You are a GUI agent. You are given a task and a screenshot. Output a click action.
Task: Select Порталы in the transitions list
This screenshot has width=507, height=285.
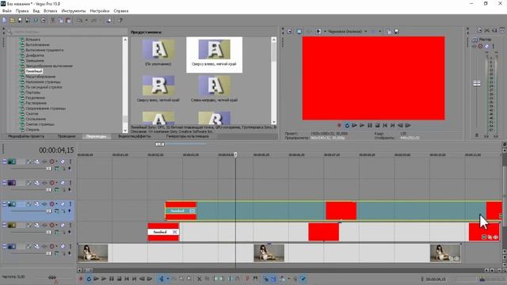click(33, 93)
